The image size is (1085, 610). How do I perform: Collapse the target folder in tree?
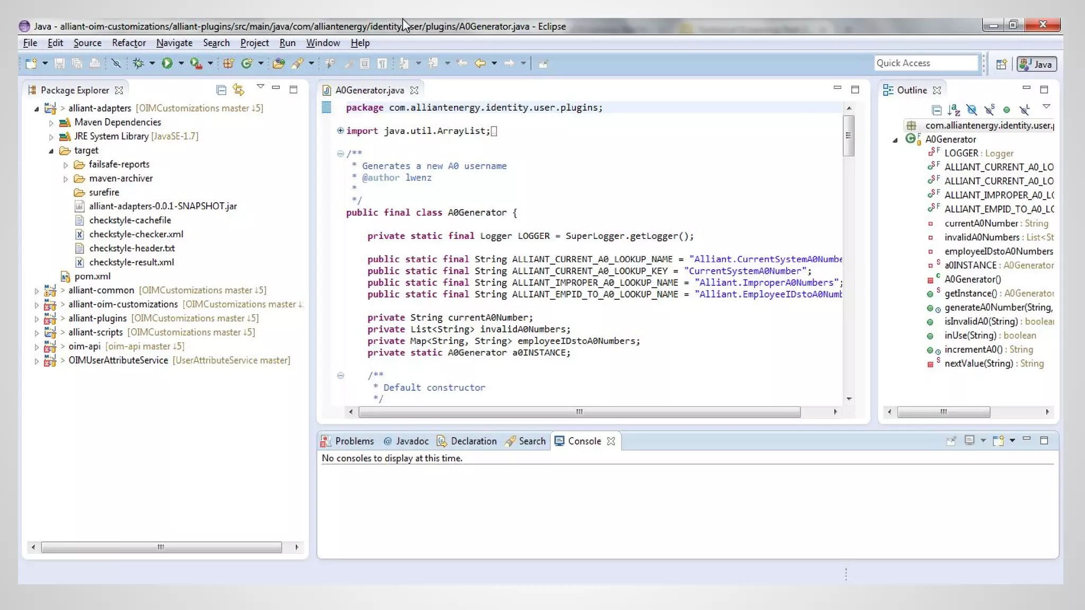coord(51,151)
